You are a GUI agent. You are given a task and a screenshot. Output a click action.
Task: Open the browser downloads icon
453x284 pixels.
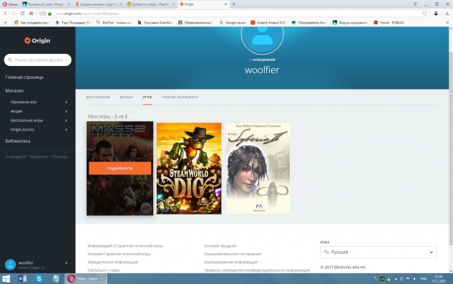[447, 14]
